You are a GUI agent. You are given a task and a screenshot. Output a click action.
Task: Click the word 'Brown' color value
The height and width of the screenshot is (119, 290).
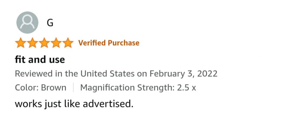[54, 88]
